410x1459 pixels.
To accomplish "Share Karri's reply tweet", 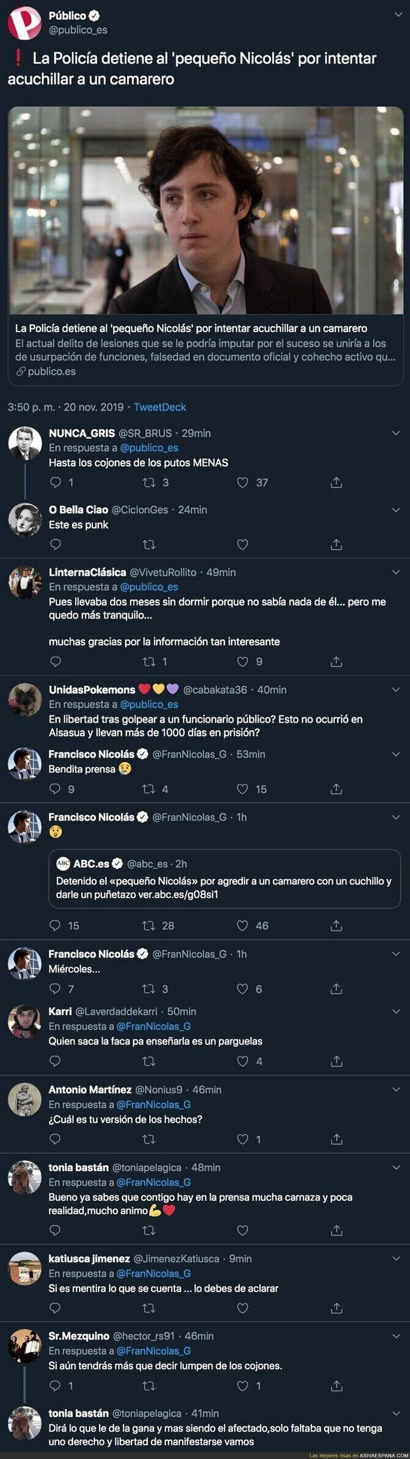I will [336, 1061].
